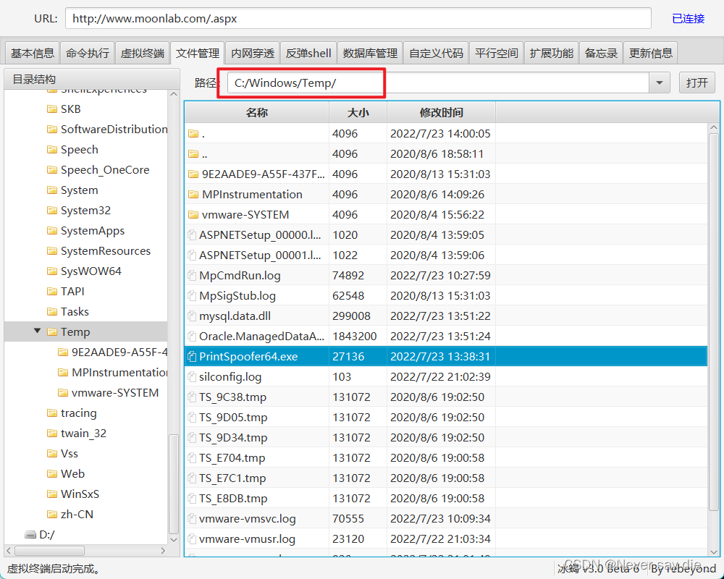
Task: Click the D:/ drive icon
Action: click(30, 535)
